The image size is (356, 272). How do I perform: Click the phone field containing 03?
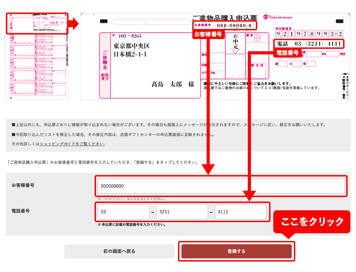click(x=123, y=212)
